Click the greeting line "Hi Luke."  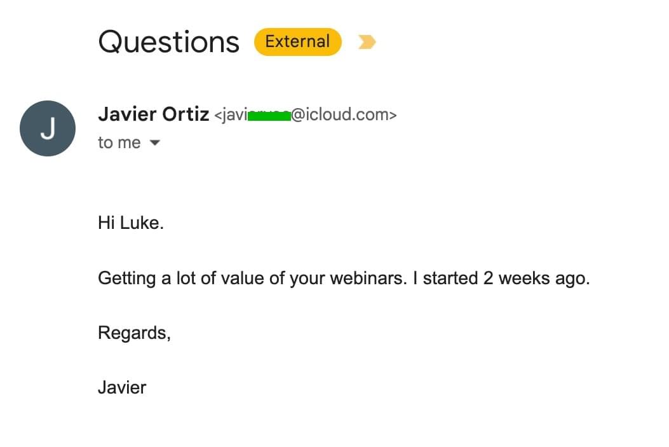pos(130,223)
